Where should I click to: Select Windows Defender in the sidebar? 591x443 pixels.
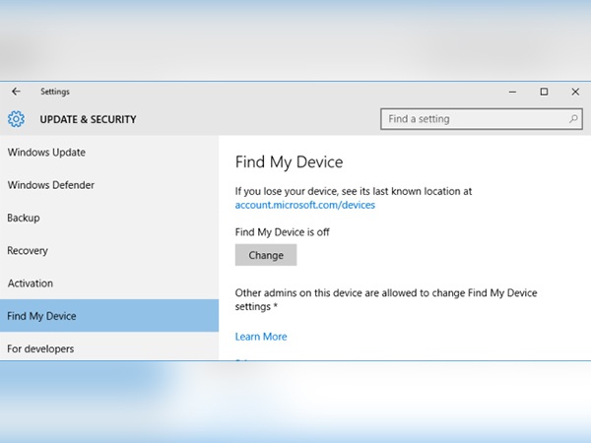click(x=50, y=185)
